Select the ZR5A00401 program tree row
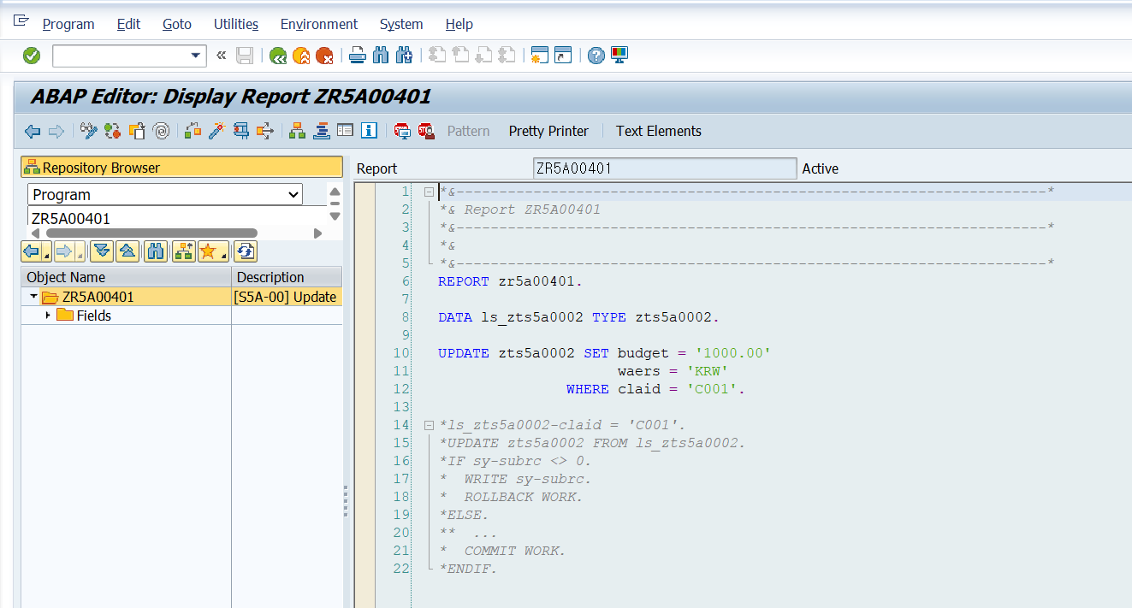1132x608 pixels. (x=181, y=297)
